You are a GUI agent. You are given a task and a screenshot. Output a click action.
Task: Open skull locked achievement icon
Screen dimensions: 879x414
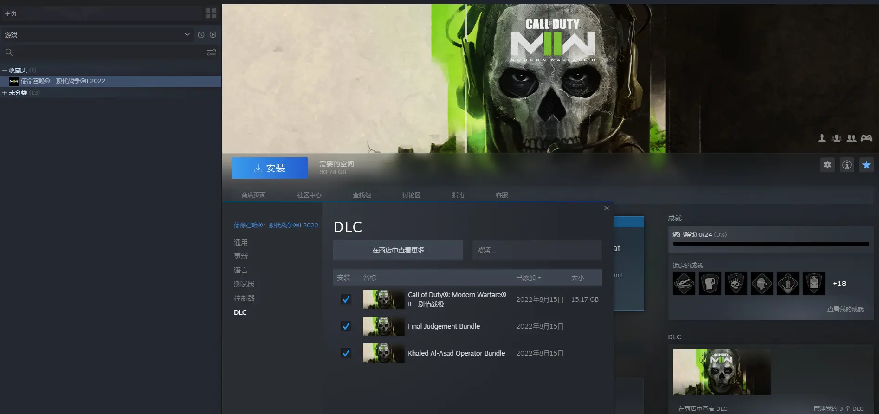pyautogui.click(x=736, y=284)
